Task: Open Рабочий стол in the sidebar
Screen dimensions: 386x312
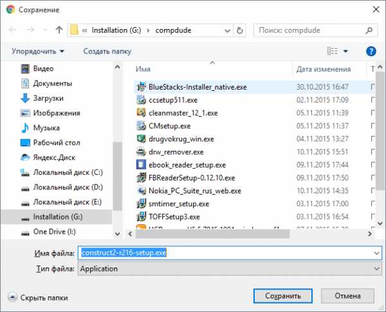Action: [x=57, y=142]
